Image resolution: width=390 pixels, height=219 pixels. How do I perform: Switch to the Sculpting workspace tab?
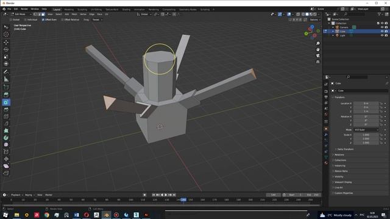pyautogui.click(x=82, y=10)
